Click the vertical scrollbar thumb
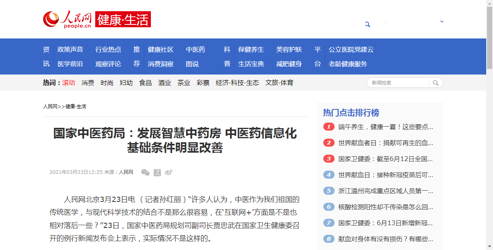This screenshot has height=250, width=493. 489,38
